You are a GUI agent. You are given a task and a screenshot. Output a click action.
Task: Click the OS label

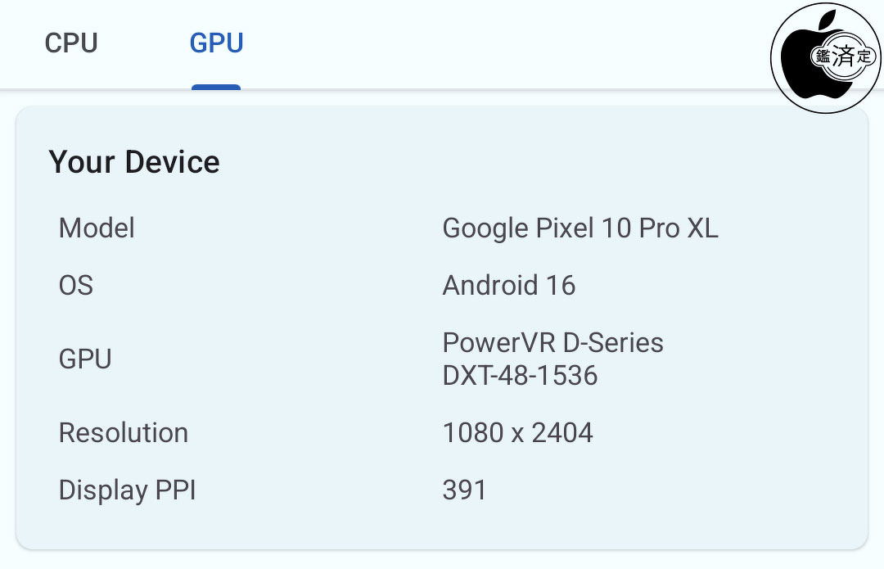(76, 286)
